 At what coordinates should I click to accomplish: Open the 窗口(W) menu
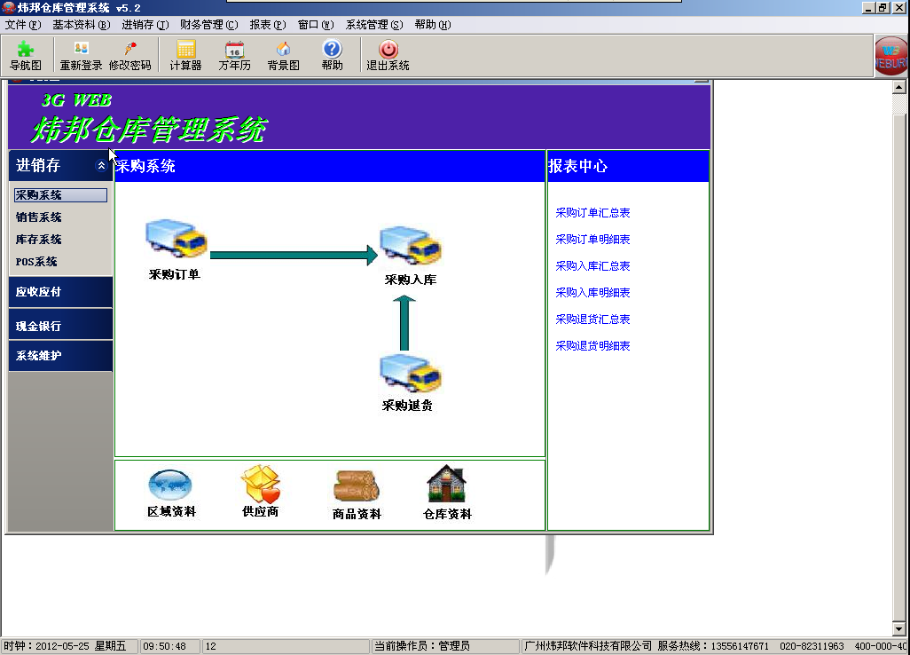click(x=316, y=24)
